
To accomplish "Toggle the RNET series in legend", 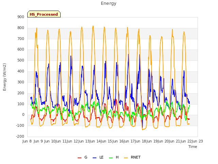I will (x=133, y=157).
